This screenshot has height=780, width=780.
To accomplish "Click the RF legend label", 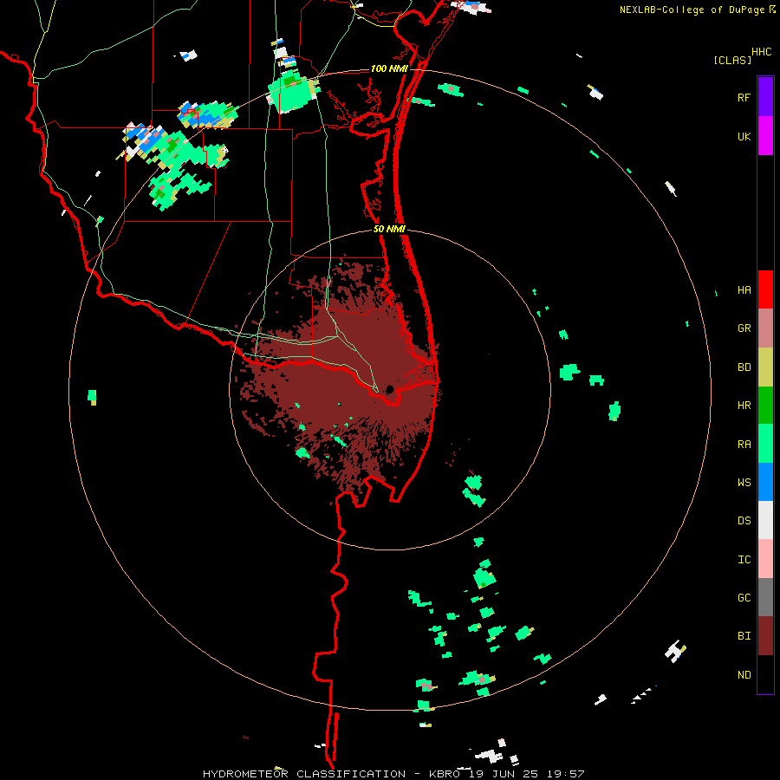I will click(x=744, y=97).
